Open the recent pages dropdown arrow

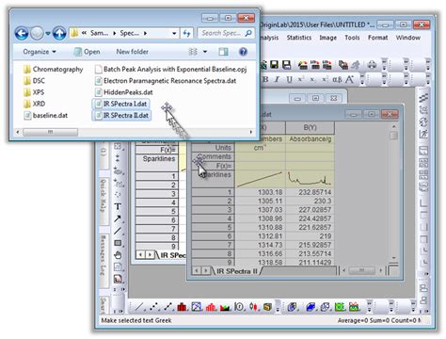click(x=48, y=33)
